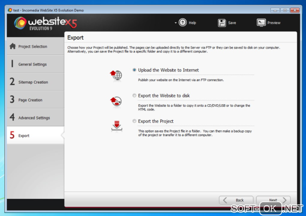Click the FTP connection description text
Viewport: 306px width, 216px height.
pos(181,80)
